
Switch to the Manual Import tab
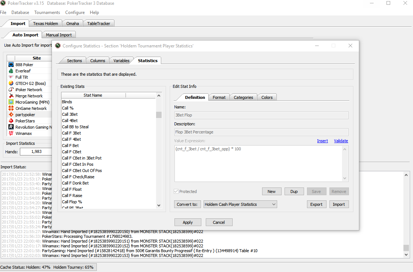tap(59, 35)
